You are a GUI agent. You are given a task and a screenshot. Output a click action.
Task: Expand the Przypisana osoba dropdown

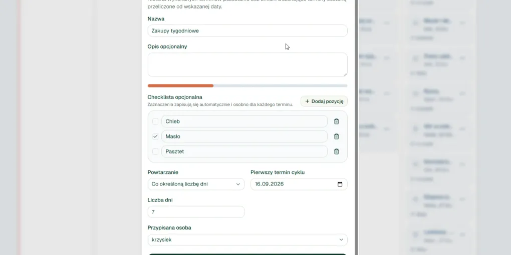point(247,239)
